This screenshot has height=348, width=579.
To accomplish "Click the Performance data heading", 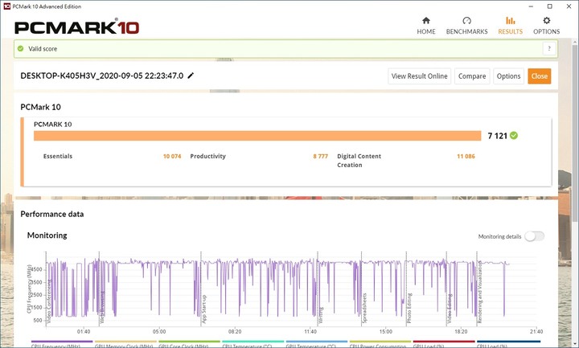I will [52, 214].
